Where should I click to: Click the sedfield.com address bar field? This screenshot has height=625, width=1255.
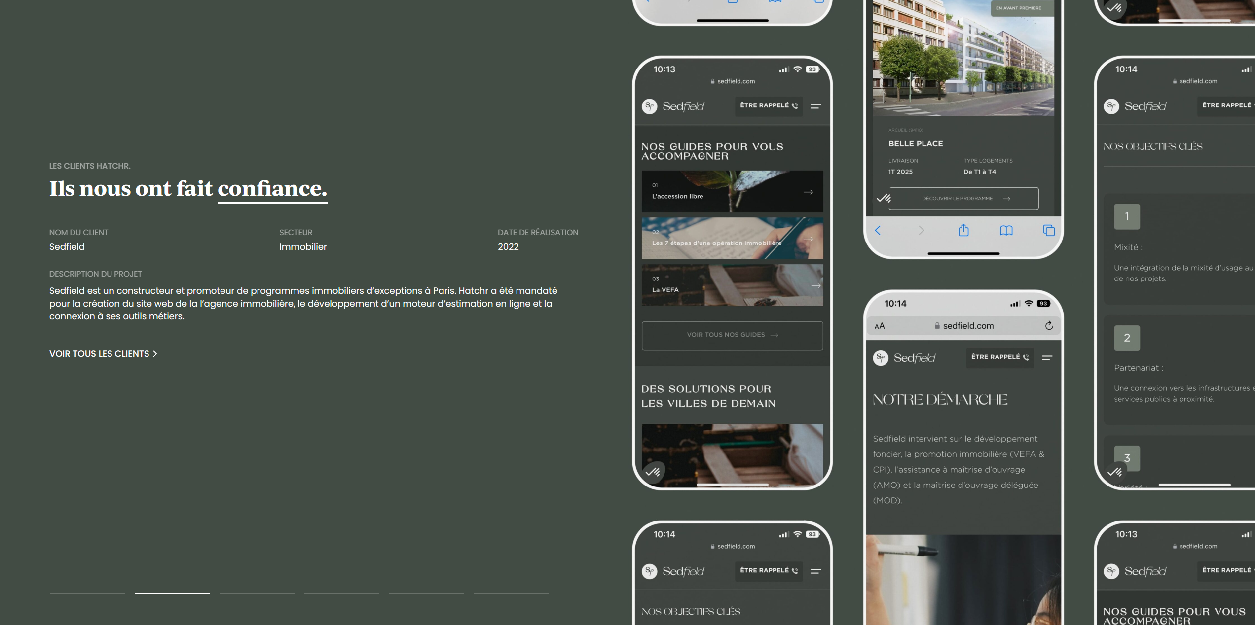[963, 326]
